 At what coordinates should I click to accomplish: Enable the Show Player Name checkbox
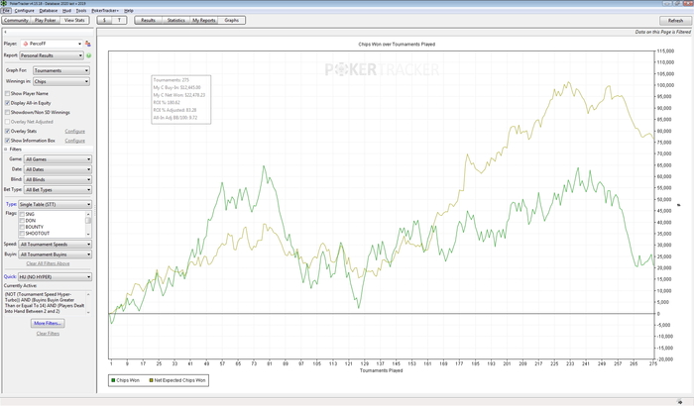click(8, 93)
